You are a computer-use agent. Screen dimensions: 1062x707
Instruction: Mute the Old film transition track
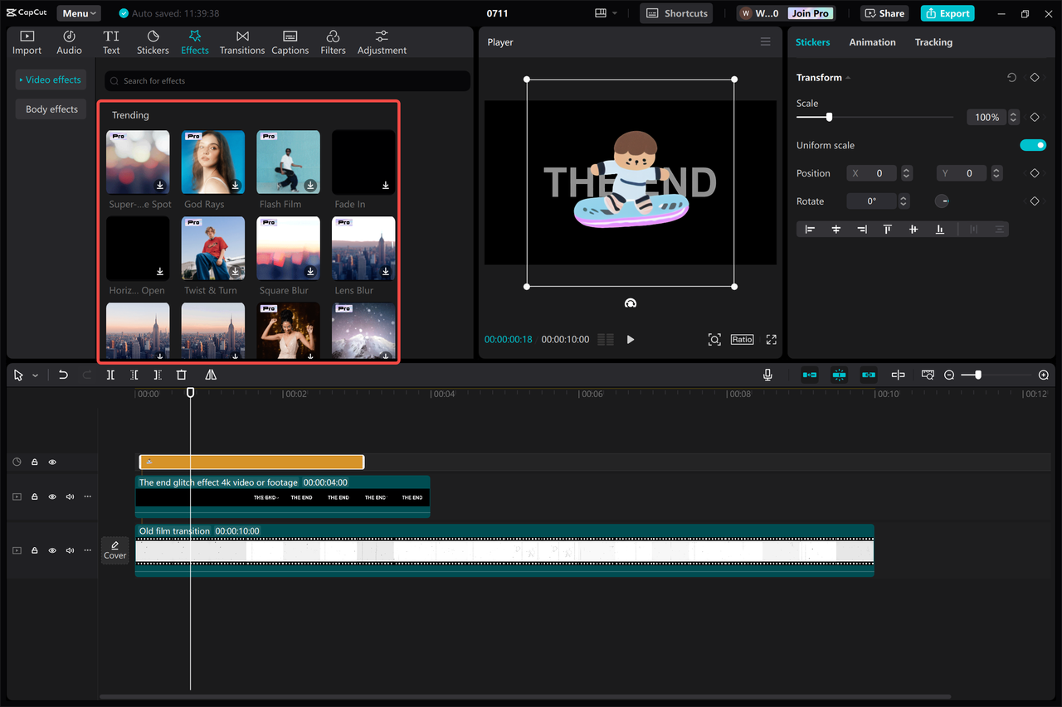(x=70, y=550)
